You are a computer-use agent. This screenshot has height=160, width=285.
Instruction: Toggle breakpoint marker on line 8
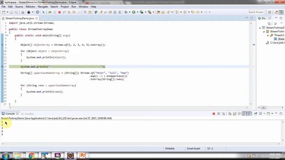(2, 44)
